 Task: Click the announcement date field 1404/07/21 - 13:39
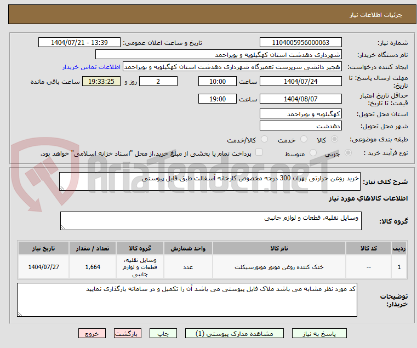tap(79, 43)
